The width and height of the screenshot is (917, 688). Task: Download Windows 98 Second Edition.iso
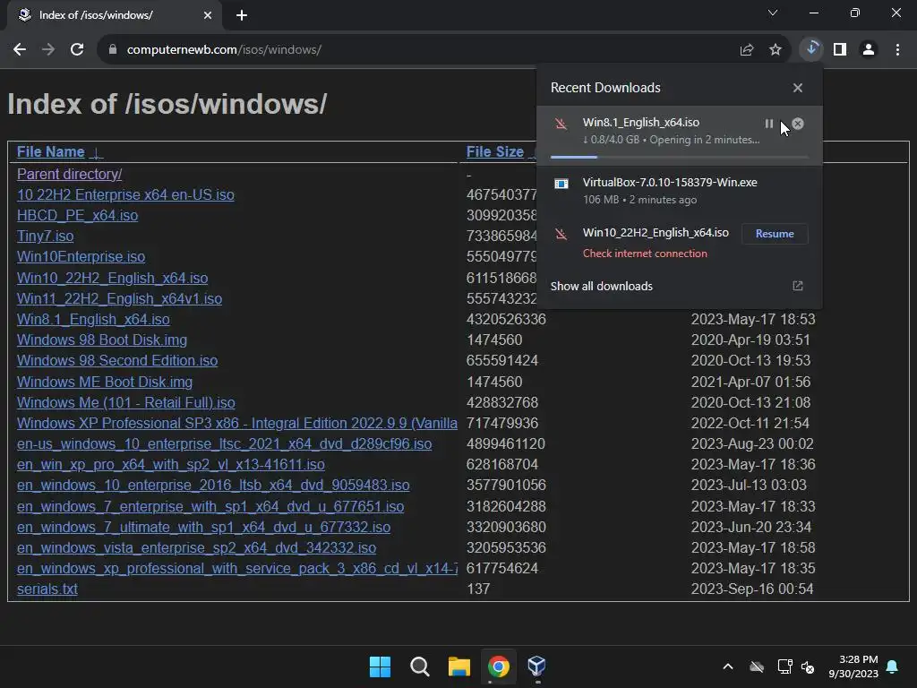[x=117, y=360]
